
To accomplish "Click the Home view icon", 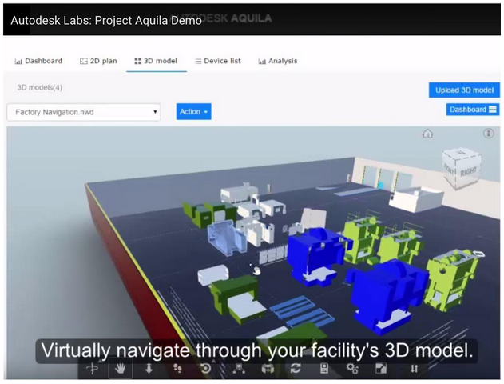I will click(x=427, y=134).
